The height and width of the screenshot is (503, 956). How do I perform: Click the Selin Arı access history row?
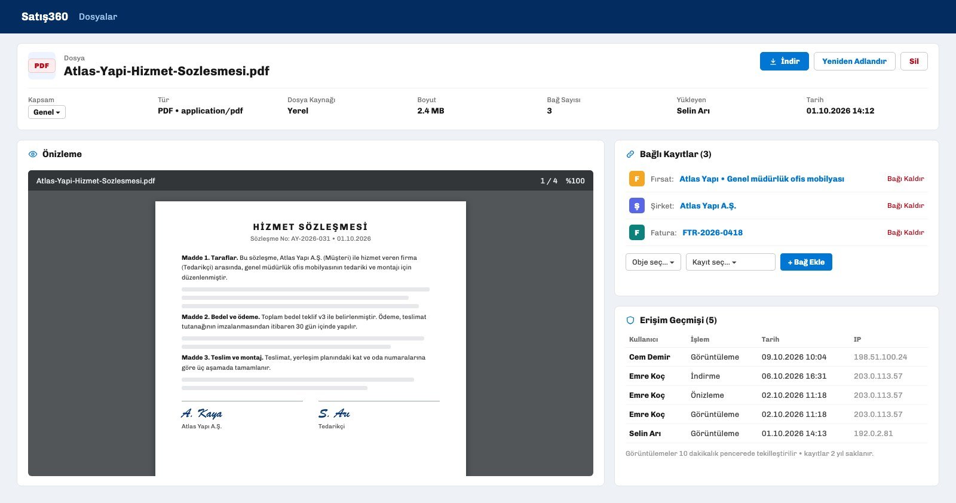coord(777,434)
